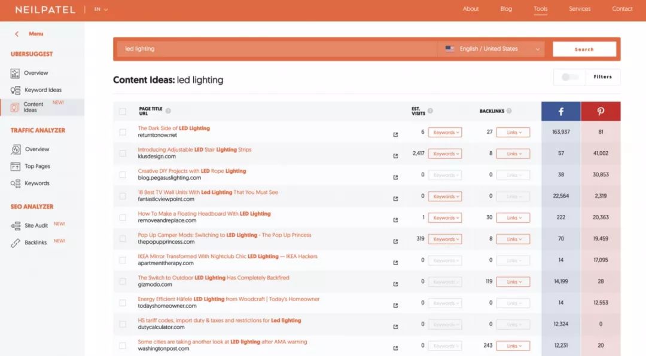Check the box for removeandreplace.com row
The image size is (646, 356).
pyautogui.click(x=123, y=217)
